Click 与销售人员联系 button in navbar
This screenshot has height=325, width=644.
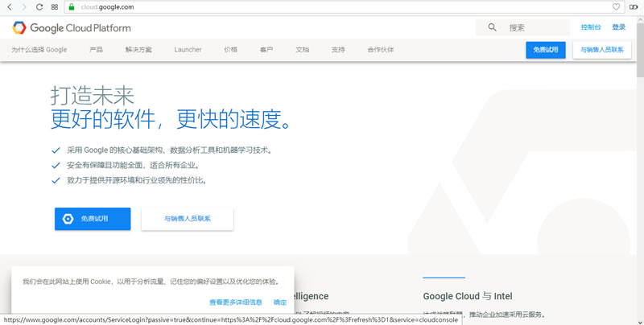coord(601,50)
